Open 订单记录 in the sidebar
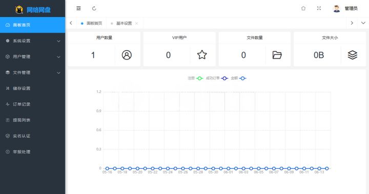This screenshot has height=194, width=369. [32, 104]
